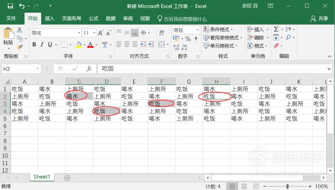The width and height of the screenshot is (335, 190).
Task: Open 条件格式 conditional formatting menu
Action: (218, 29)
